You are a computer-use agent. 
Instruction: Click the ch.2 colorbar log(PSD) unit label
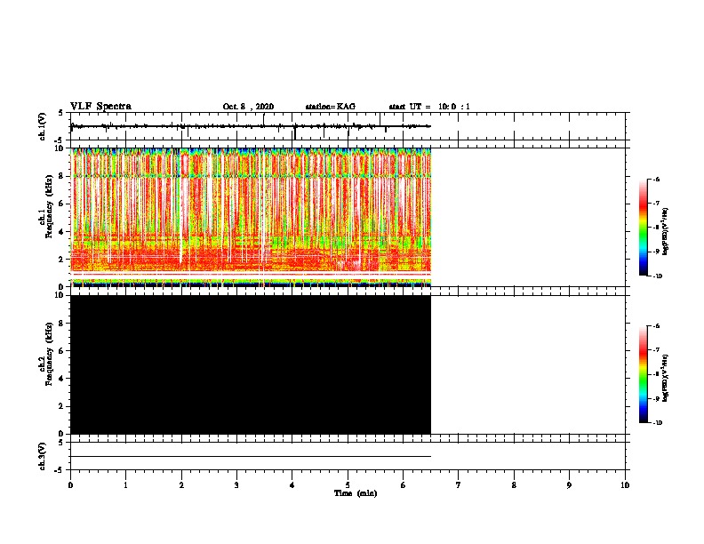coord(665,378)
